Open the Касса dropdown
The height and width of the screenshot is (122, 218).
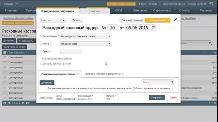[85, 44]
